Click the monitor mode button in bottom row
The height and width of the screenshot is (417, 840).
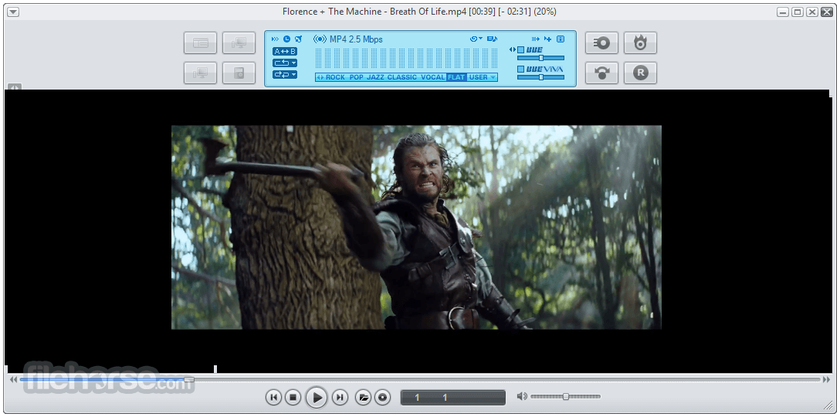pos(201,73)
